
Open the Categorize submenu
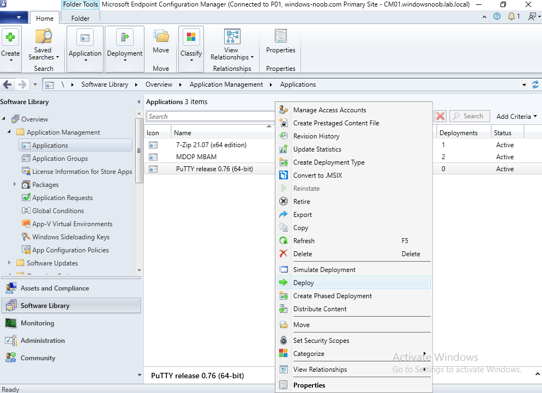pos(354,354)
